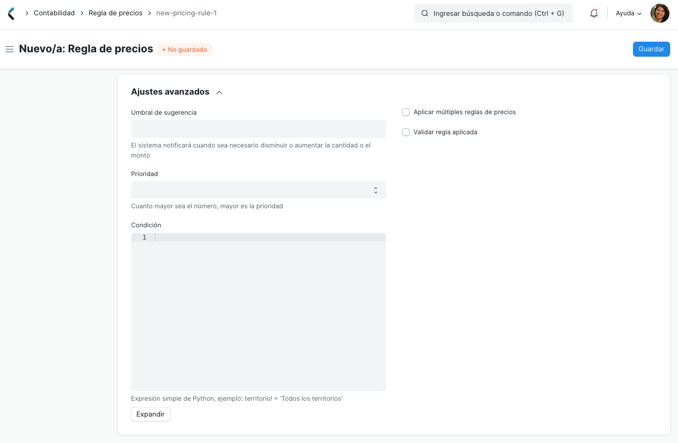This screenshot has height=443, width=678.
Task: Click the Nuevo/a: Regla de precios title
Action: coord(86,49)
